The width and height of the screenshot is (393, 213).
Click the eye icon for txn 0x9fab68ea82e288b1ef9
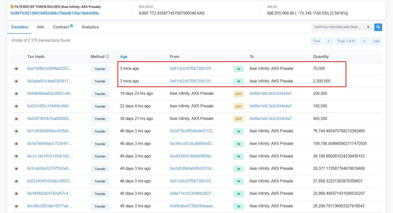click(x=16, y=94)
